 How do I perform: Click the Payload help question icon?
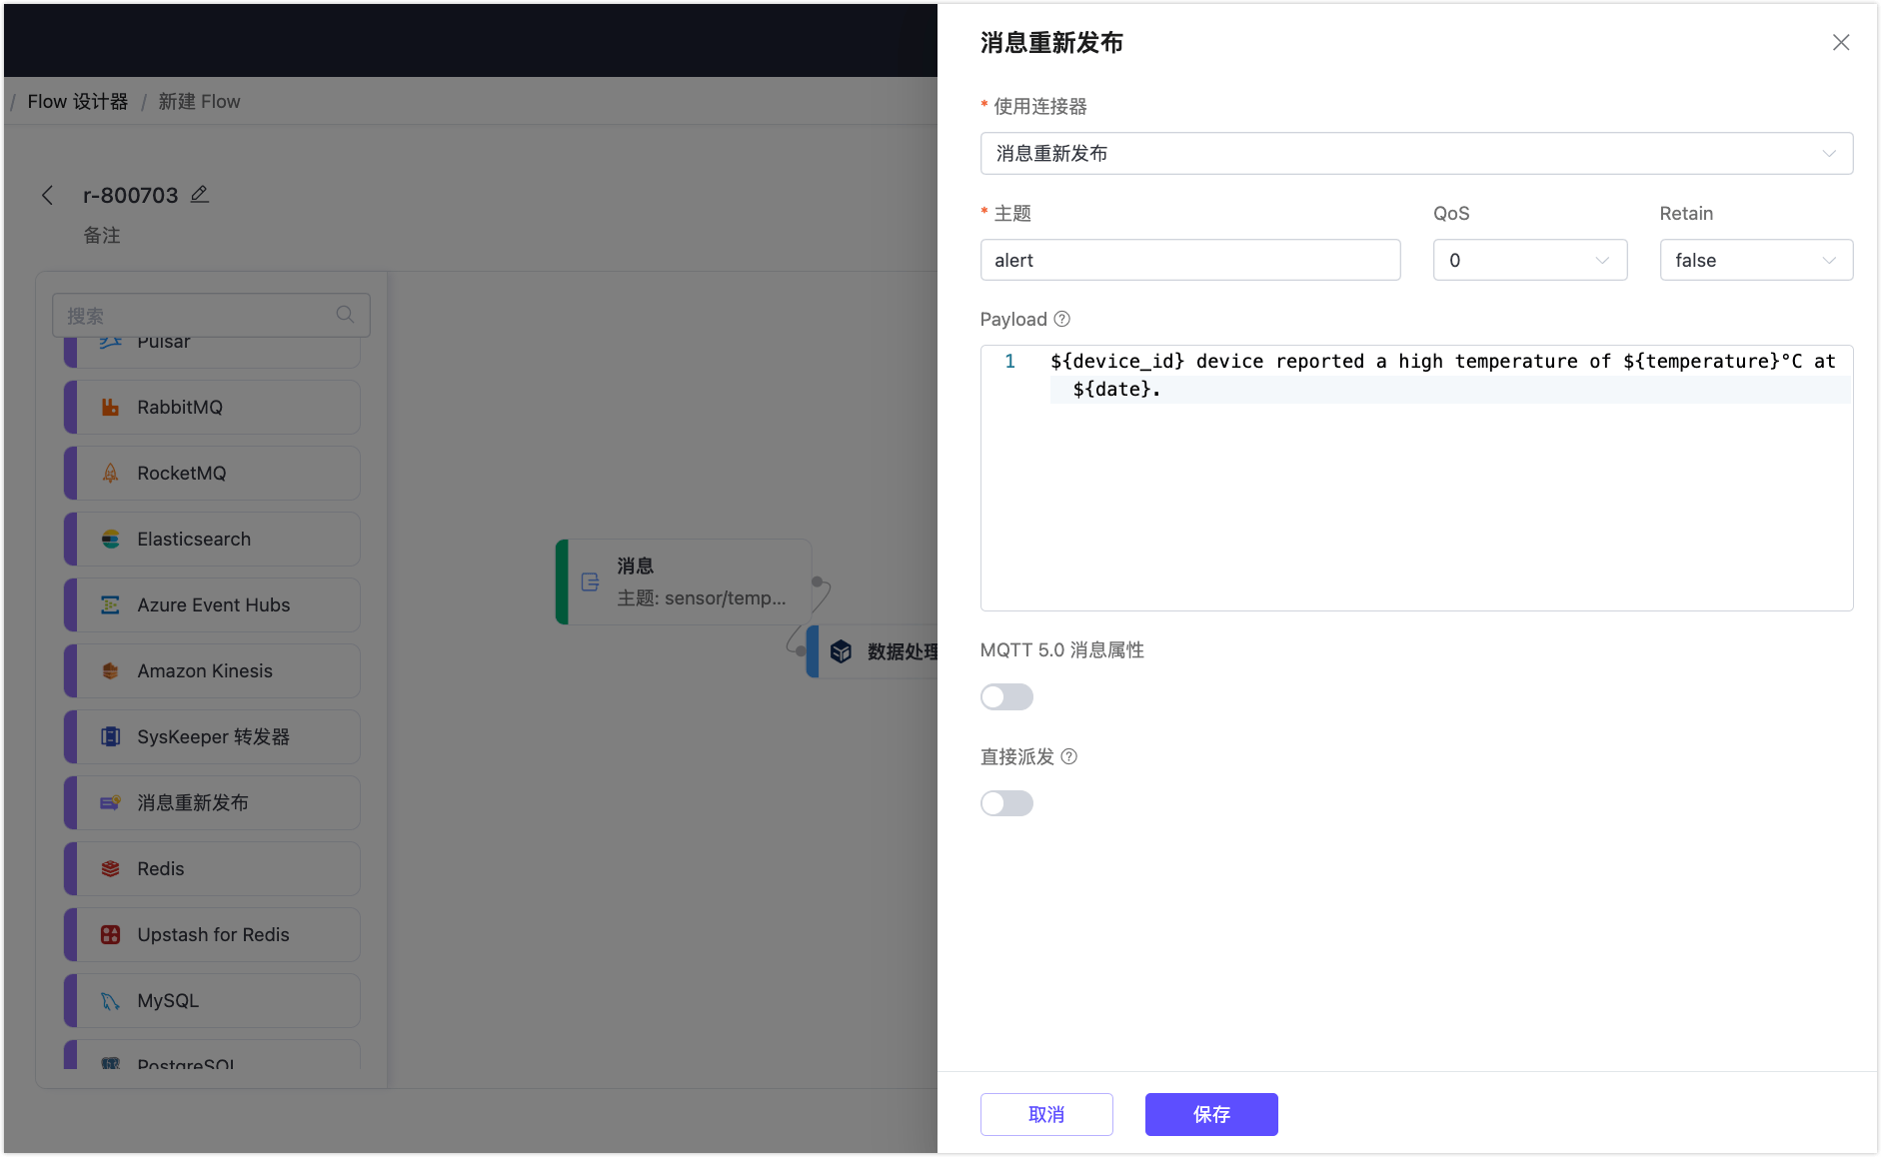1060,319
